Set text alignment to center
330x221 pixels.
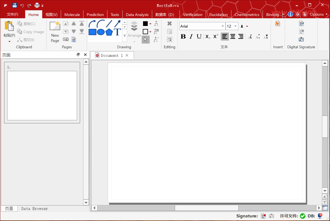233,36
